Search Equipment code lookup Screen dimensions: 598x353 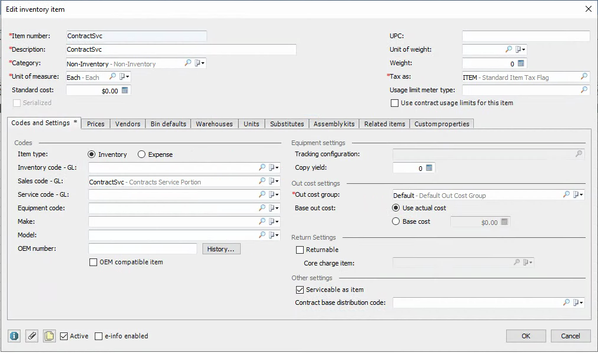[x=262, y=208]
